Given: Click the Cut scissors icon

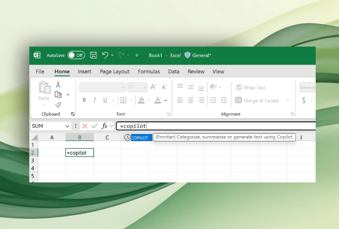Looking at the screenshot, I should click(58, 84).
